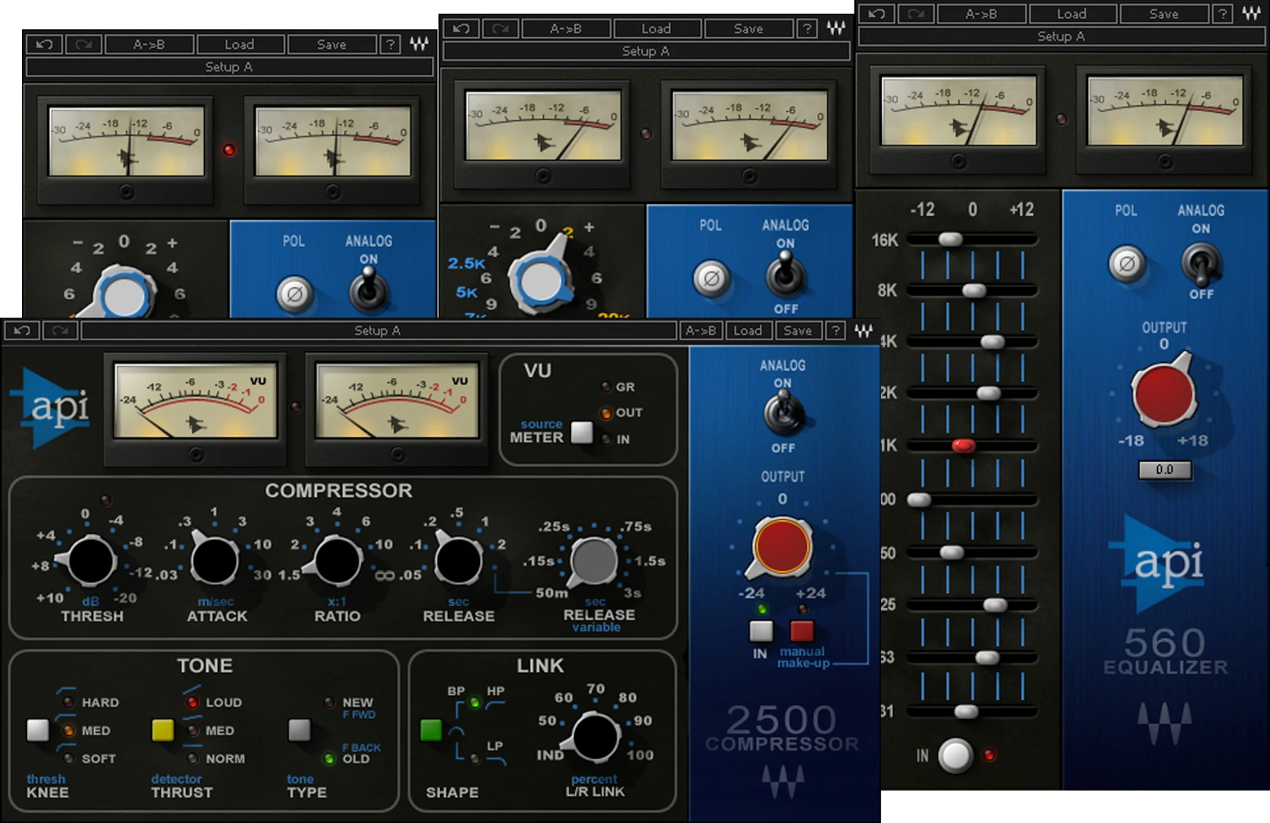Click the red OUTPUT knob in 2500 Compressor

tap(782, 547)
